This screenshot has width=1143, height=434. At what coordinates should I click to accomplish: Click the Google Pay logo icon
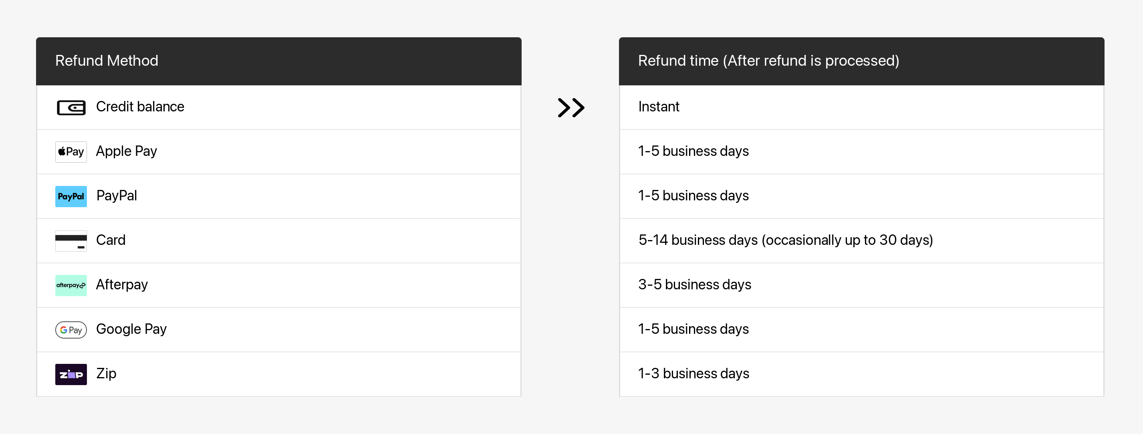[71, 330]
